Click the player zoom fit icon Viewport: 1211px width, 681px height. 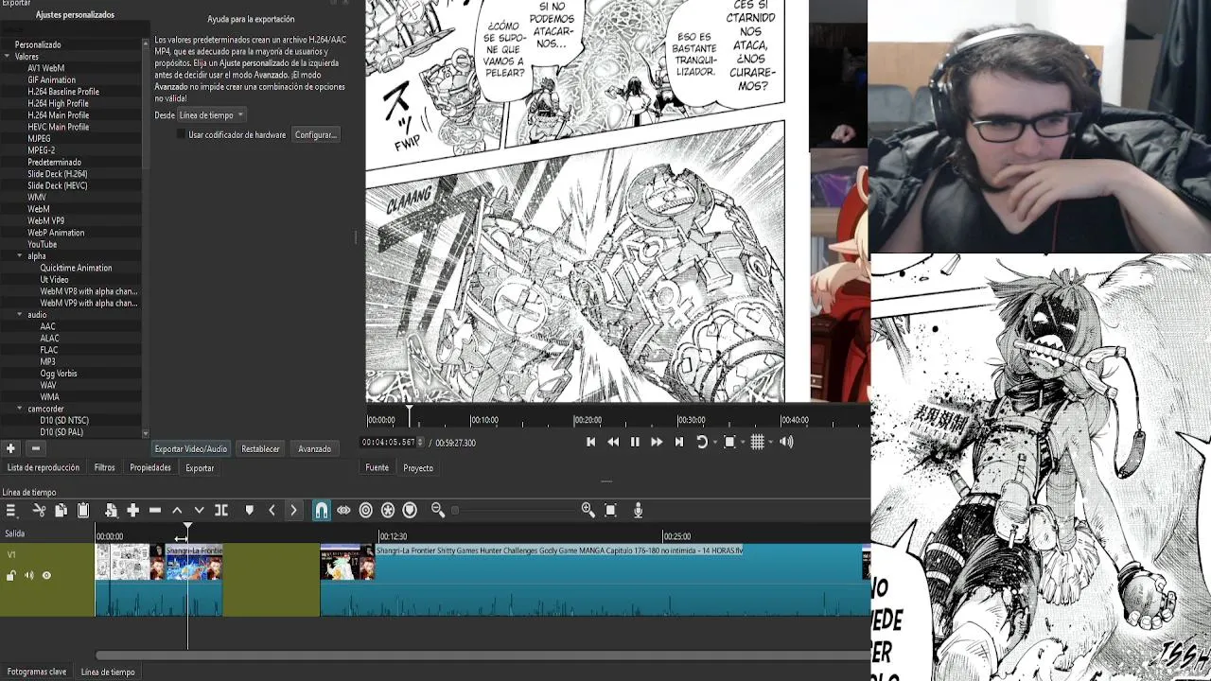click(729, 442)
